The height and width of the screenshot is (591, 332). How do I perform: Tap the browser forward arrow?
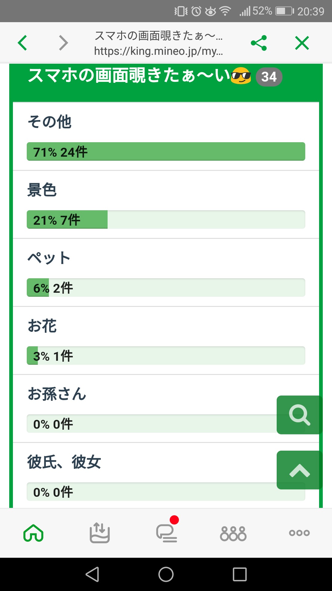63,43
